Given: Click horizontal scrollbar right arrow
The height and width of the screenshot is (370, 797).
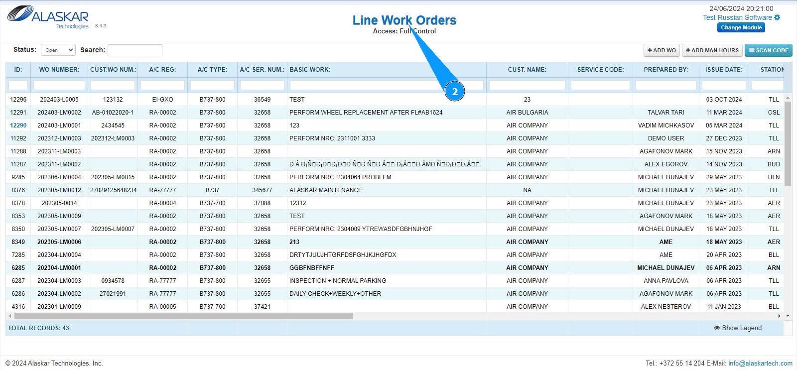Looking at the screenshot, I should [780, 316].
